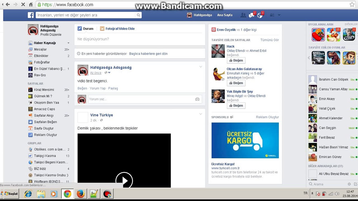Open privacy shortcuts lock icon
Screen dimensions: 358x201
(x=272, y=15)
